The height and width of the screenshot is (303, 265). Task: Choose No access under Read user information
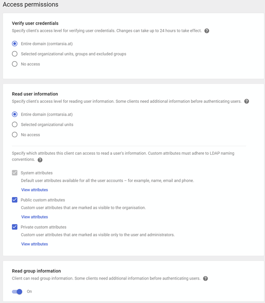pyautogui.click(x=15, y=135)
